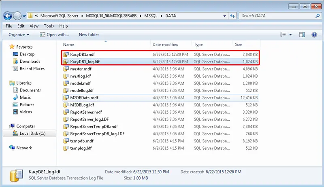
Task: Select the ReportServerTempDB.mdf file icon
Action: pyautogui.click(x=66, y=127)
